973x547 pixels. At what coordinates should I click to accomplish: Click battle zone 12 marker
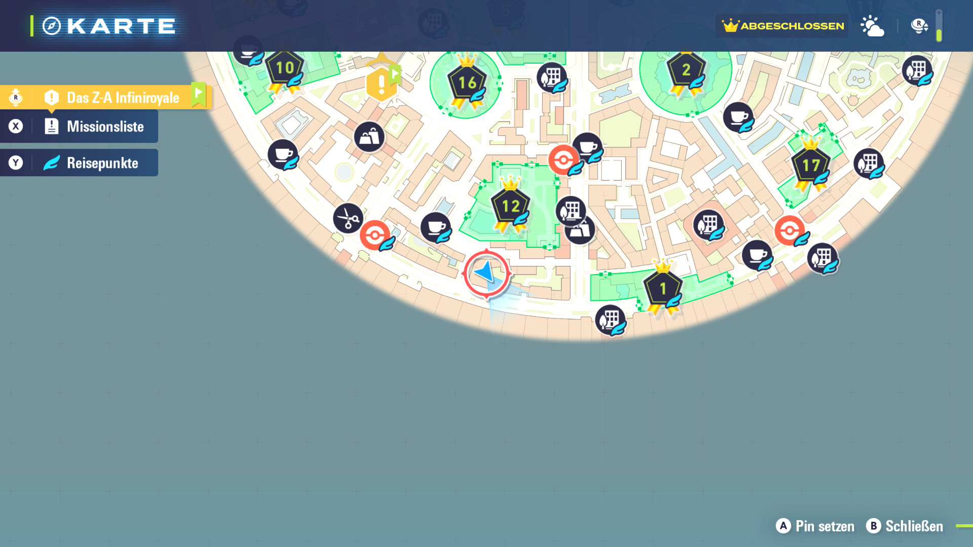coord(510,207)
